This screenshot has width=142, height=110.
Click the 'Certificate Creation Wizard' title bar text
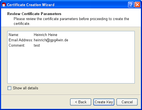coord(31,5)
